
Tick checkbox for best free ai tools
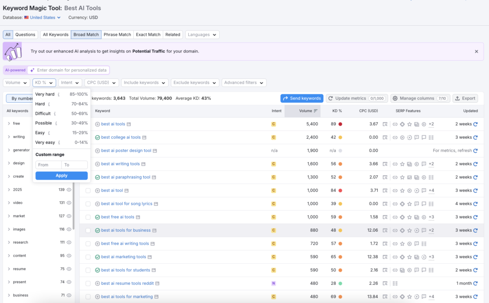point(88,217)
